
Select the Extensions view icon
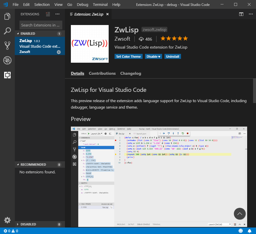point(7,75)
